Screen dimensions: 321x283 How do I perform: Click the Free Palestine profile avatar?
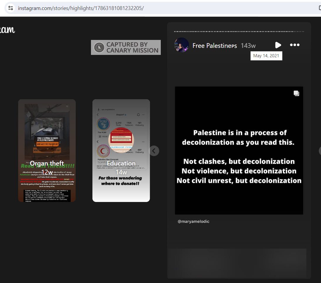pos(181,45)
